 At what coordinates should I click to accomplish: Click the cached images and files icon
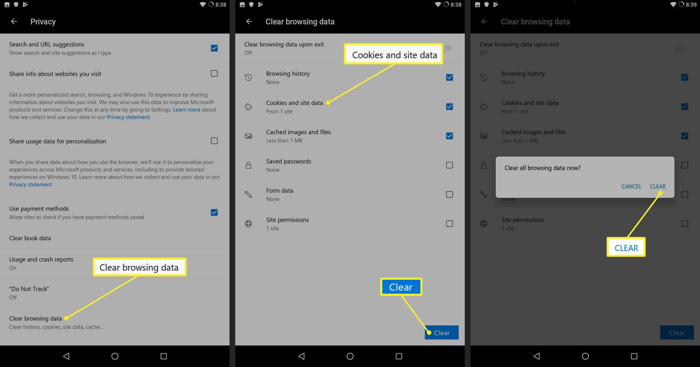click(249, 136)
